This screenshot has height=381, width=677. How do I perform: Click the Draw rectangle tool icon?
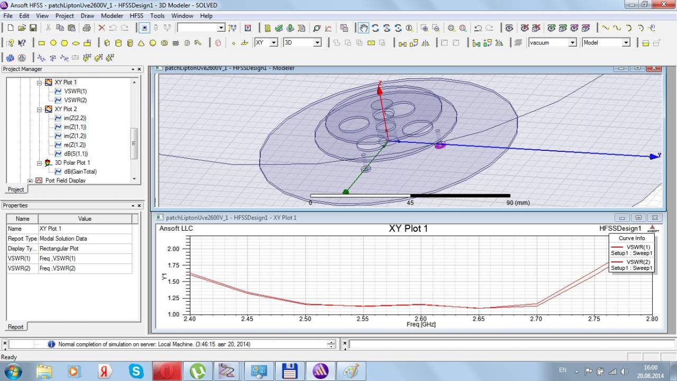41,43
